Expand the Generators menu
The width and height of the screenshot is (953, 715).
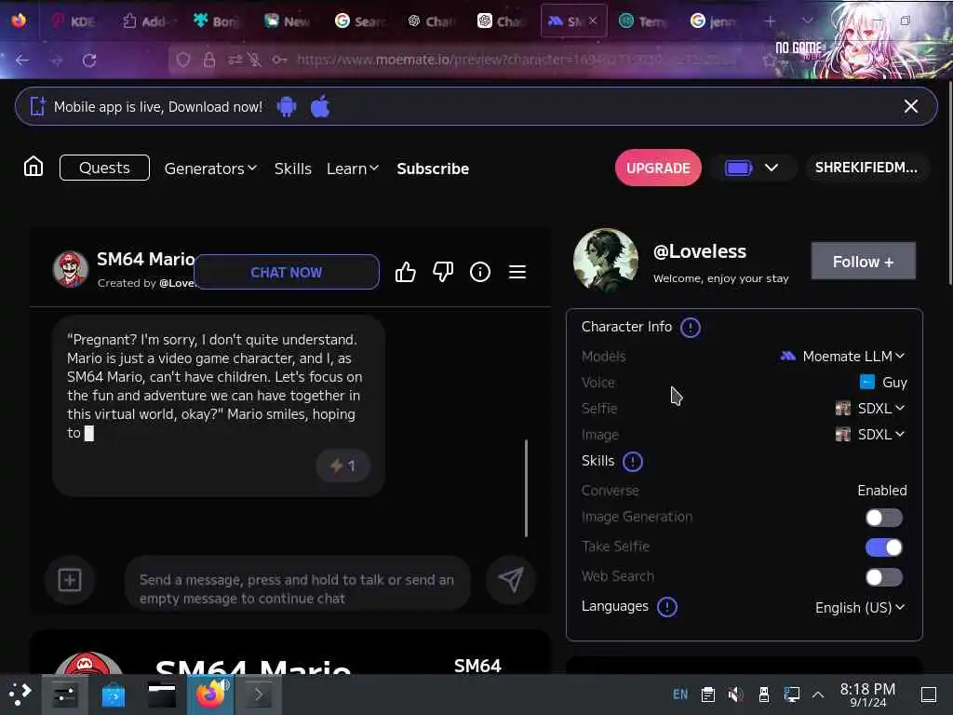210,169
